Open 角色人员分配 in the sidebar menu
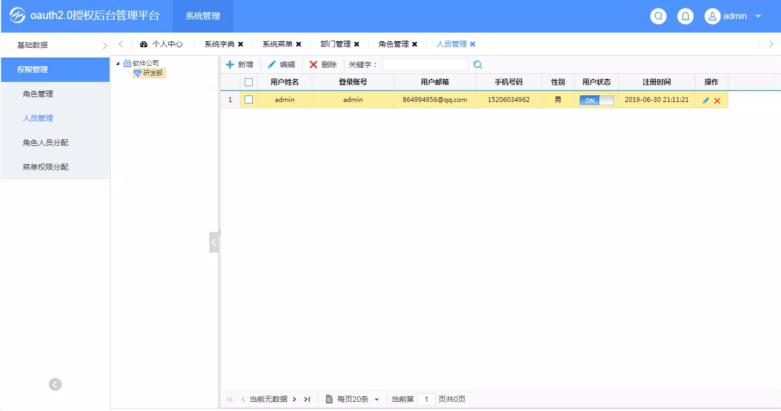Image resolution: width=781 pixels, height=411 pixels. pyautogui.click(x=46, y=143)
